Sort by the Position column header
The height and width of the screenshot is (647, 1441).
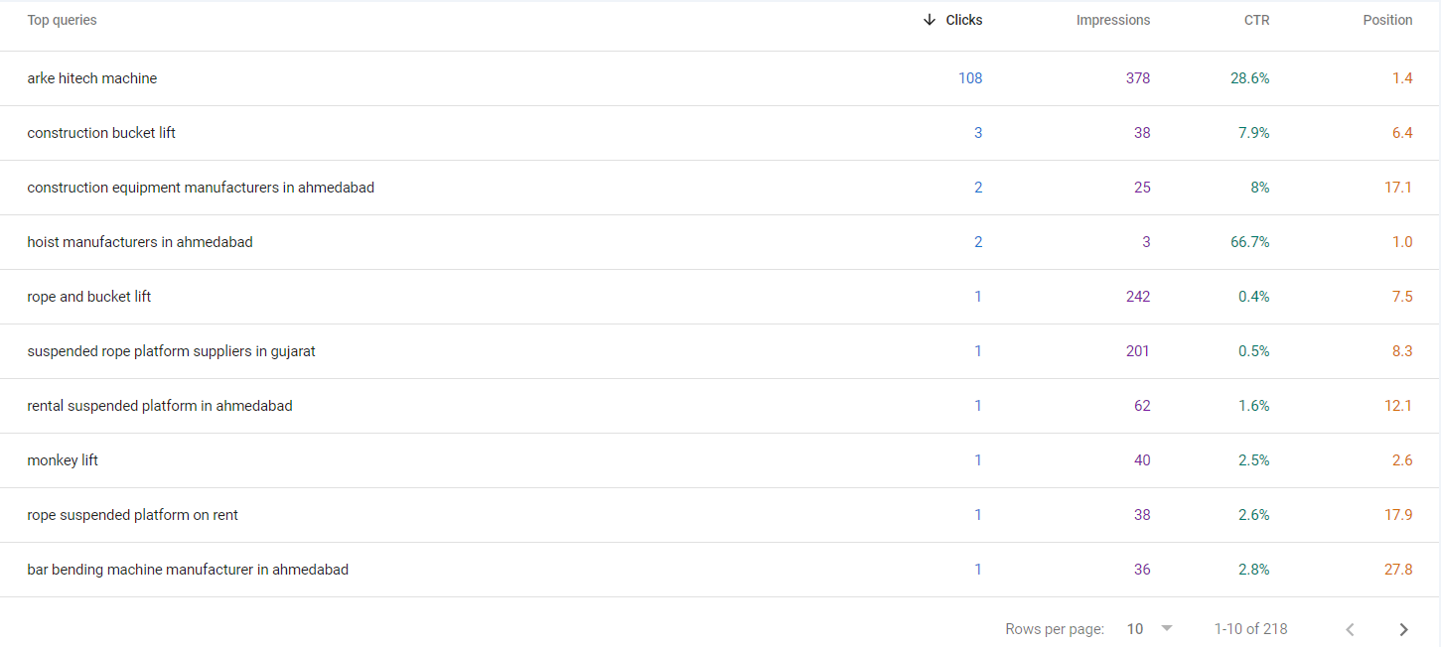coord(1387,19)
